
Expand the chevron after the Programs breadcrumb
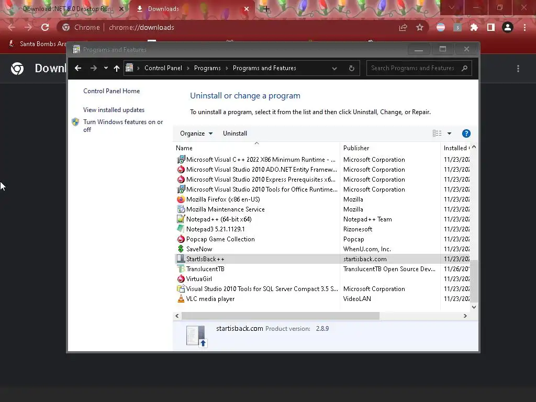pyautogui.click(x=227, y=69)
